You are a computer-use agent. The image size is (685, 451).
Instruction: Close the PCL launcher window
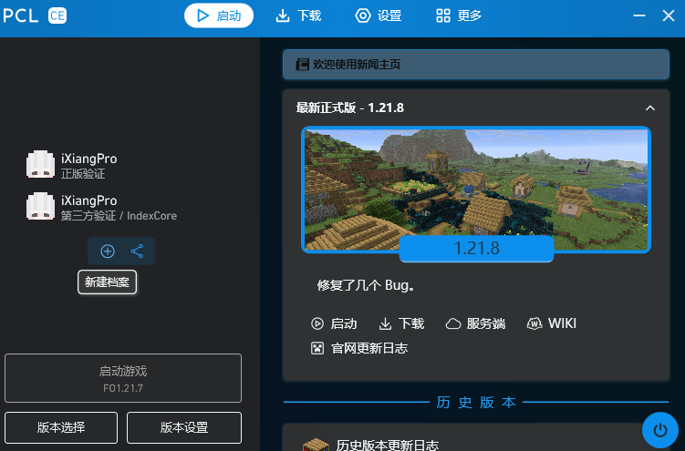669,15
